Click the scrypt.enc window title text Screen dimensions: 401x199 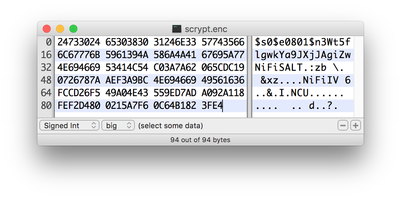point(206,29)
